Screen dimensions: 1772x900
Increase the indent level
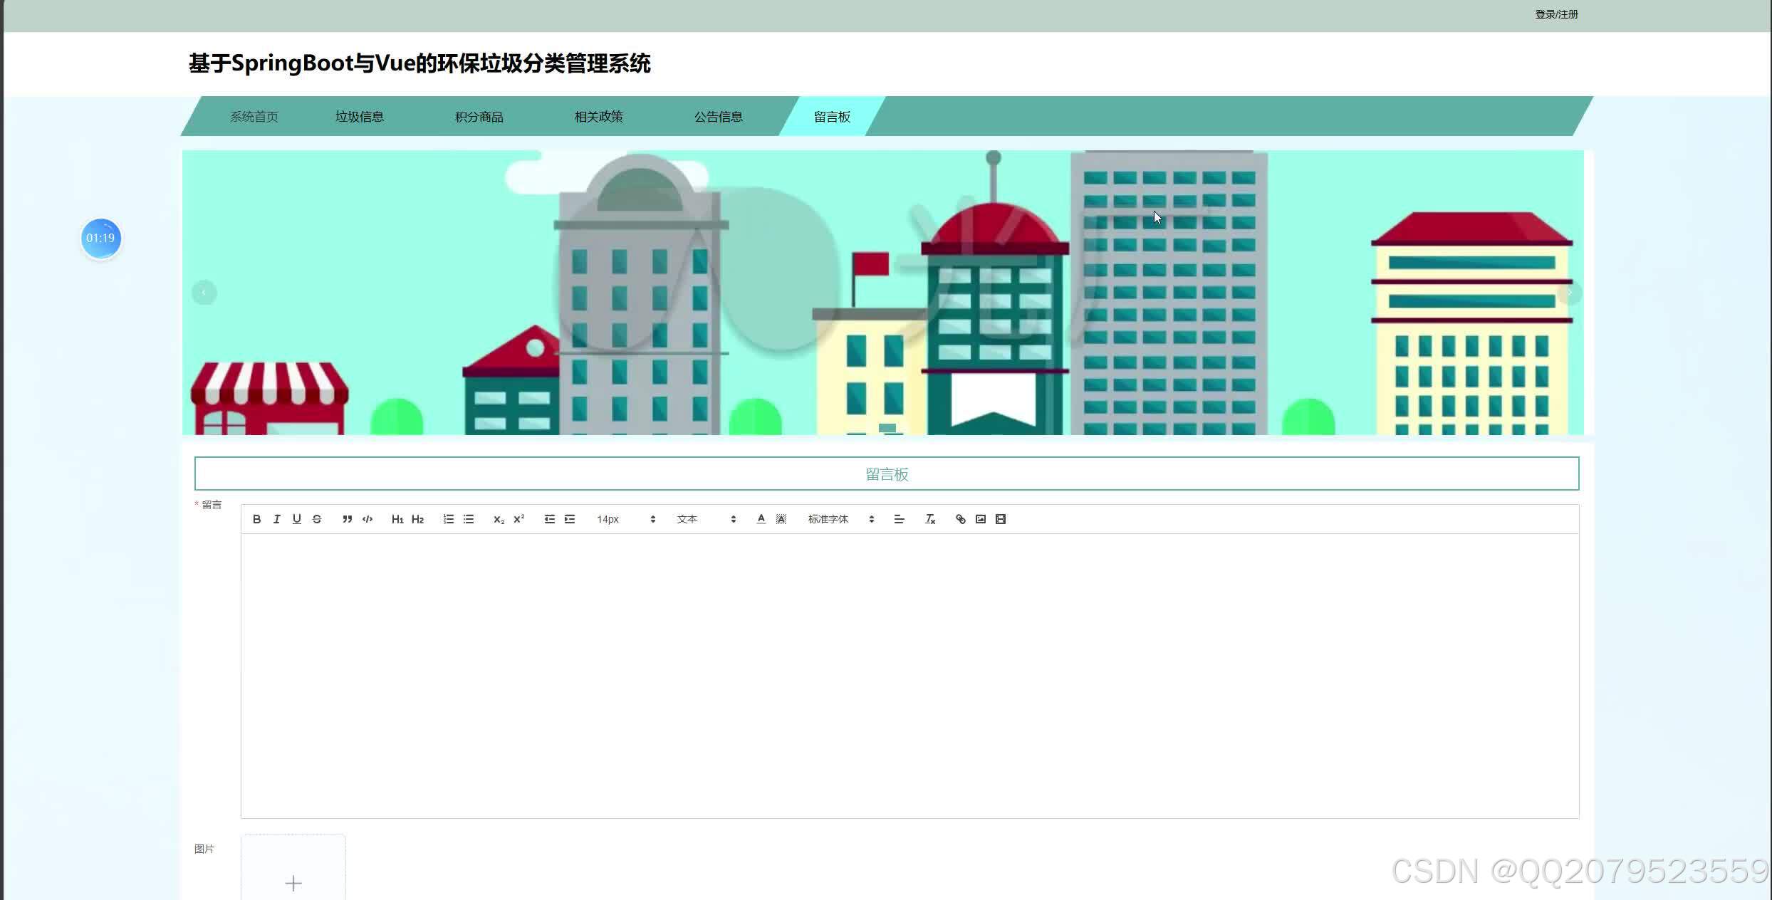coord(570,519)
